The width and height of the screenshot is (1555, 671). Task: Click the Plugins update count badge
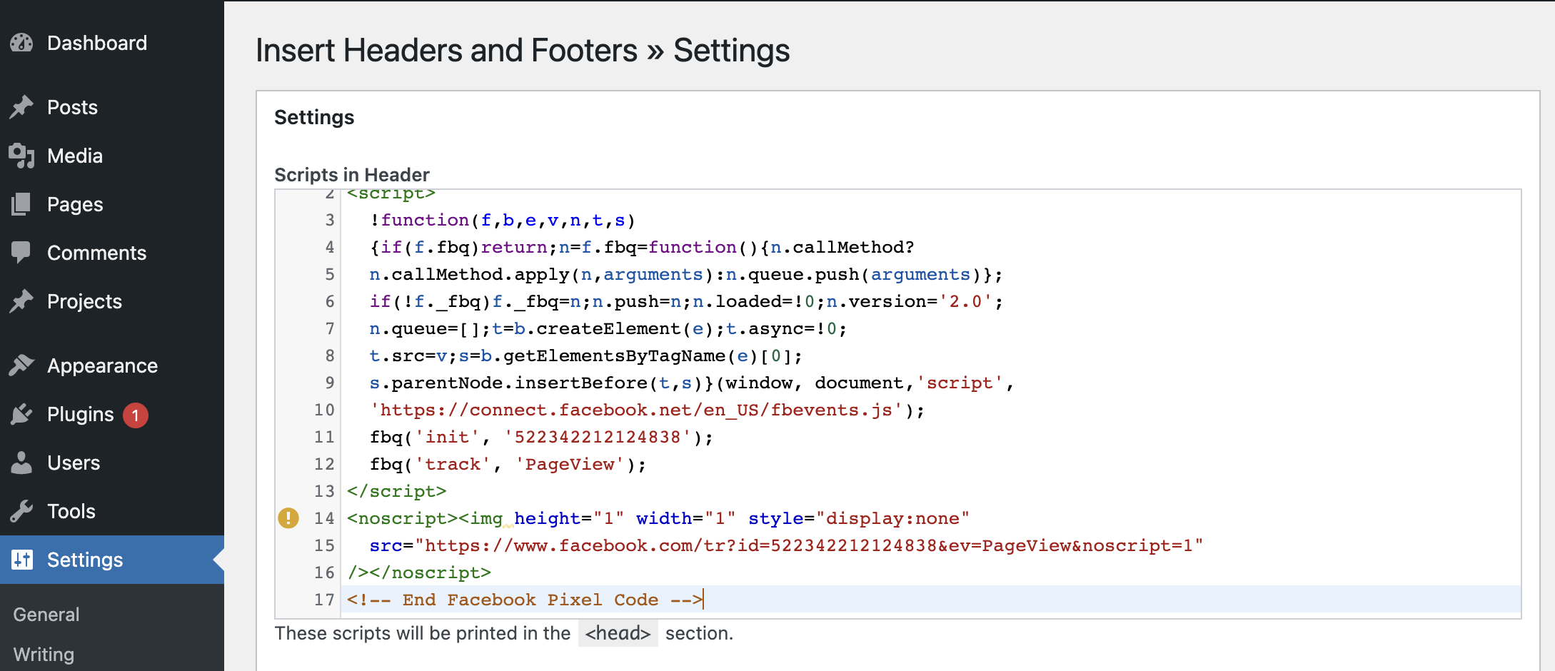(x=135, y=415)
